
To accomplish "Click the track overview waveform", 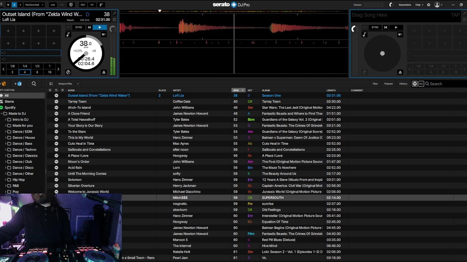I will coord(233,12).
